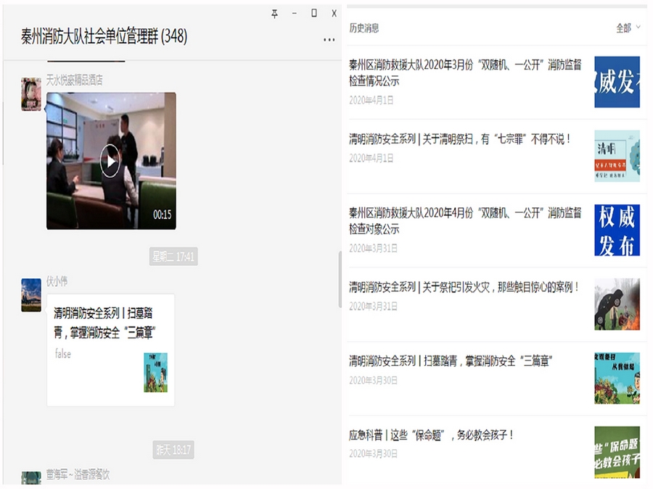Open the group chat more-options ellipsis

[329, 40]
